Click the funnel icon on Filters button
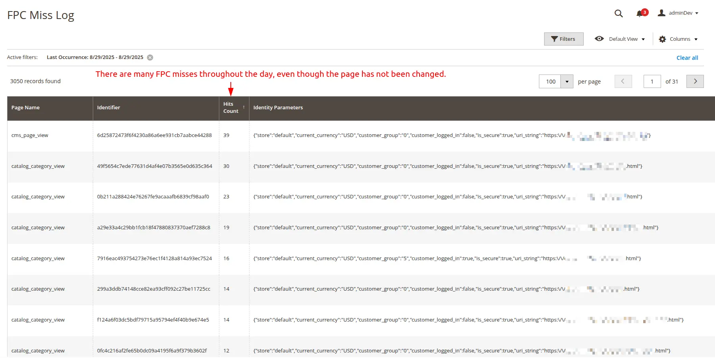Screen dimensions: 715x358 pyautogui.click(x=554, y=39)
